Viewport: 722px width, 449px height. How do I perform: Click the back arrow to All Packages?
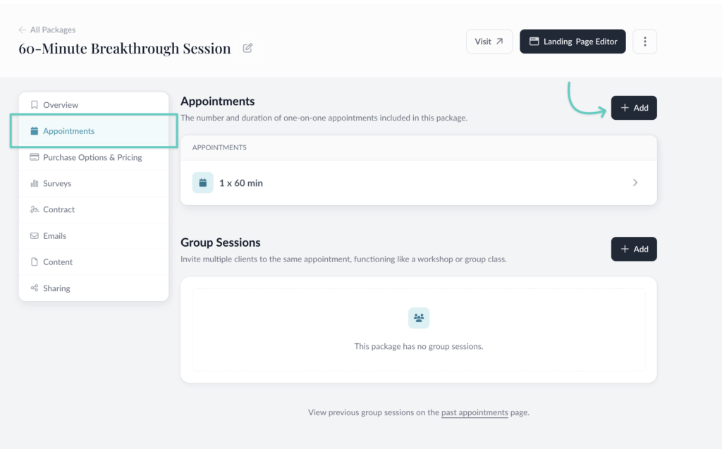point(23,30)
